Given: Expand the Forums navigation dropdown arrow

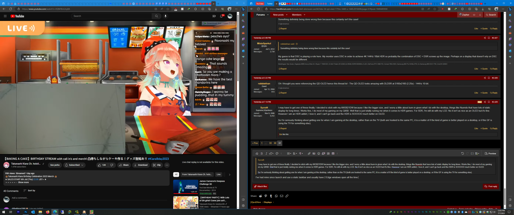Looking at the screenshot, I should (x=268, y=15).
